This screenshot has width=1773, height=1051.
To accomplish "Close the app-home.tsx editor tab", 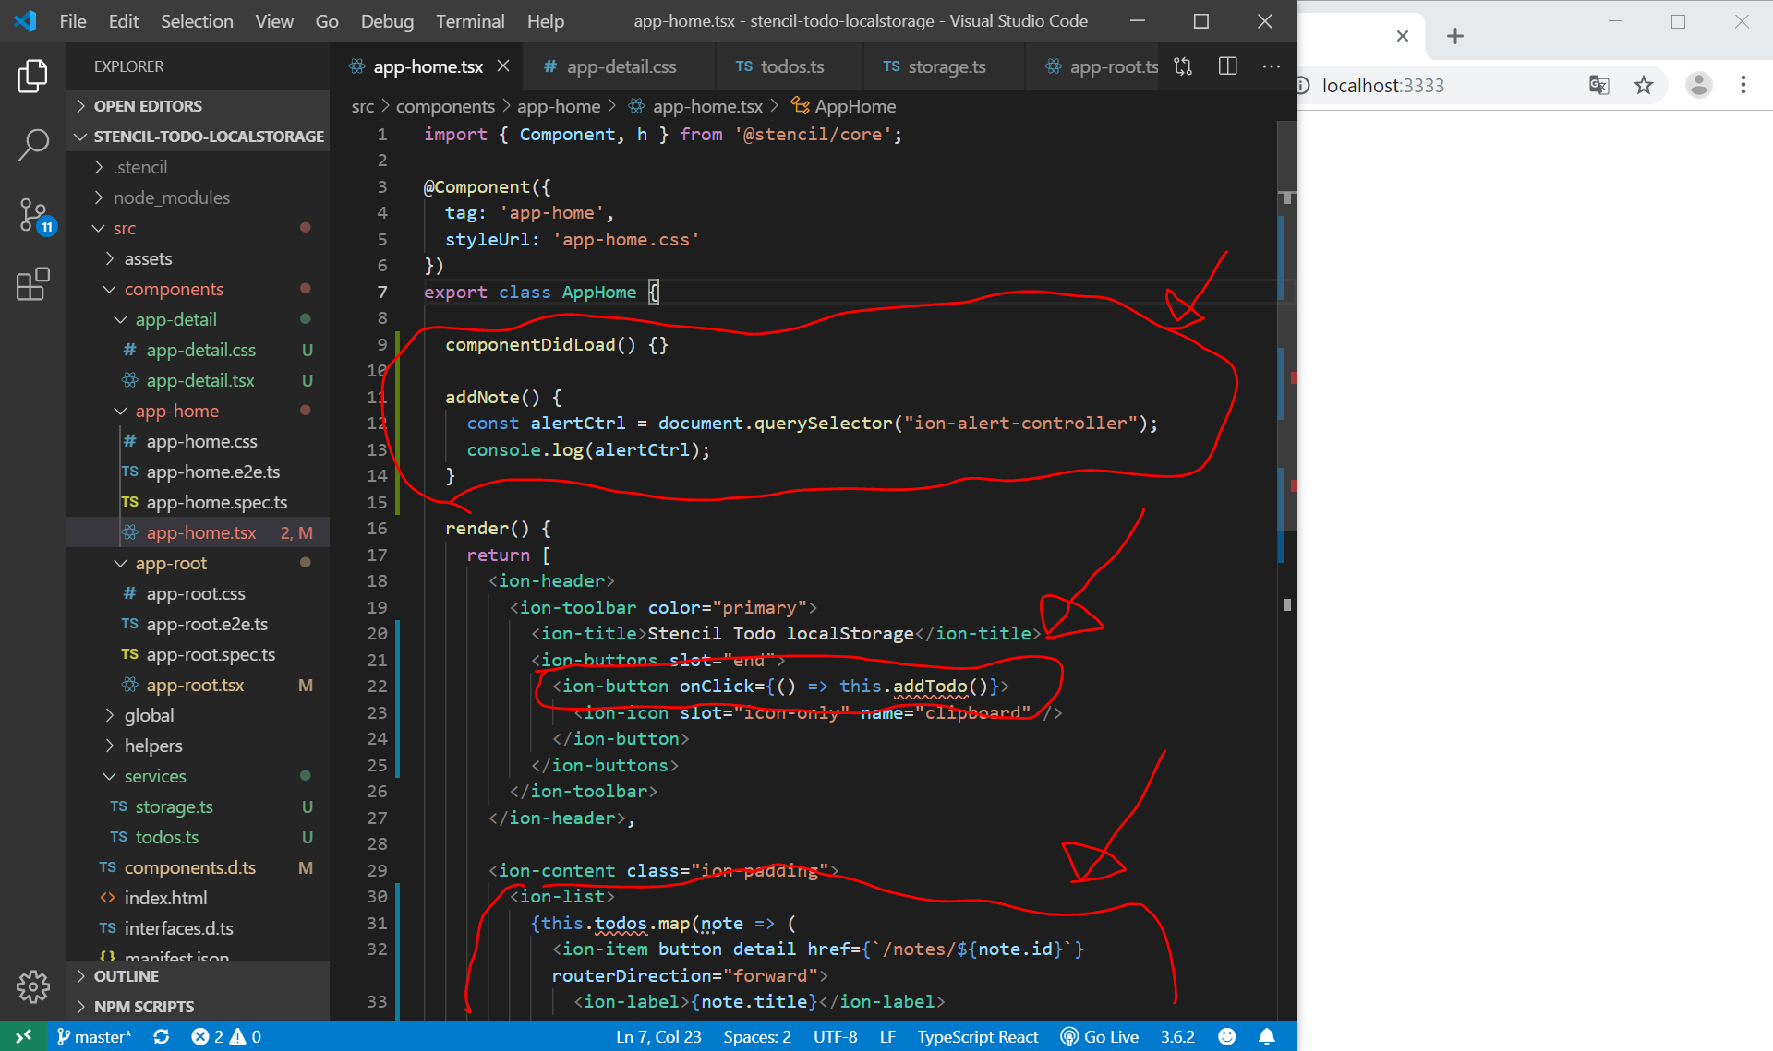I will (503, 66).
